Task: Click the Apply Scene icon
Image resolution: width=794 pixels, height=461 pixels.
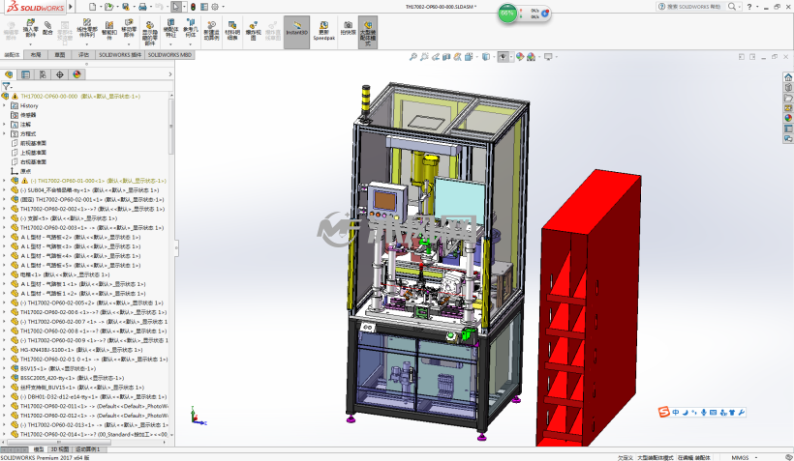Action: pyautogui.click(x=531, y=57)
